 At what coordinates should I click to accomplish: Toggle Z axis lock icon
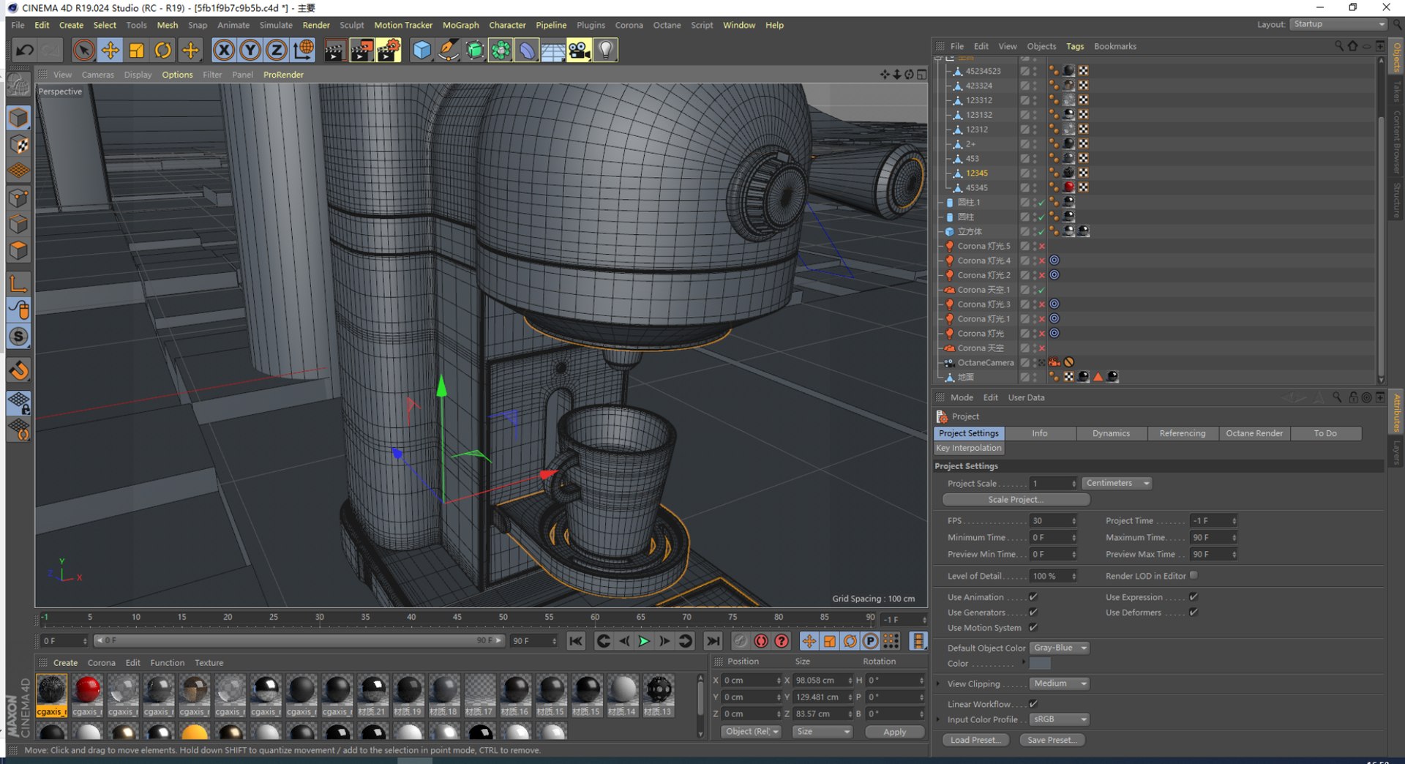pyautogui.click(x=277, y=50)
